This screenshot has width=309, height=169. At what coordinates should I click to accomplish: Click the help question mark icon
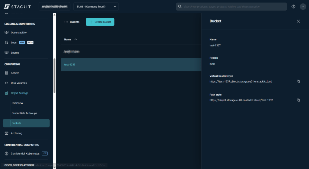(x=293, y=7)
